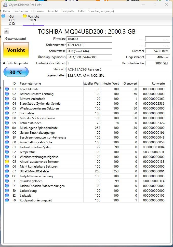The height and width of the screenshot is (247, 173).
Task: Click the Eigenschaften field S.M.A.R.T., APM, NCQ, GPL
Action: coord(118,75)
